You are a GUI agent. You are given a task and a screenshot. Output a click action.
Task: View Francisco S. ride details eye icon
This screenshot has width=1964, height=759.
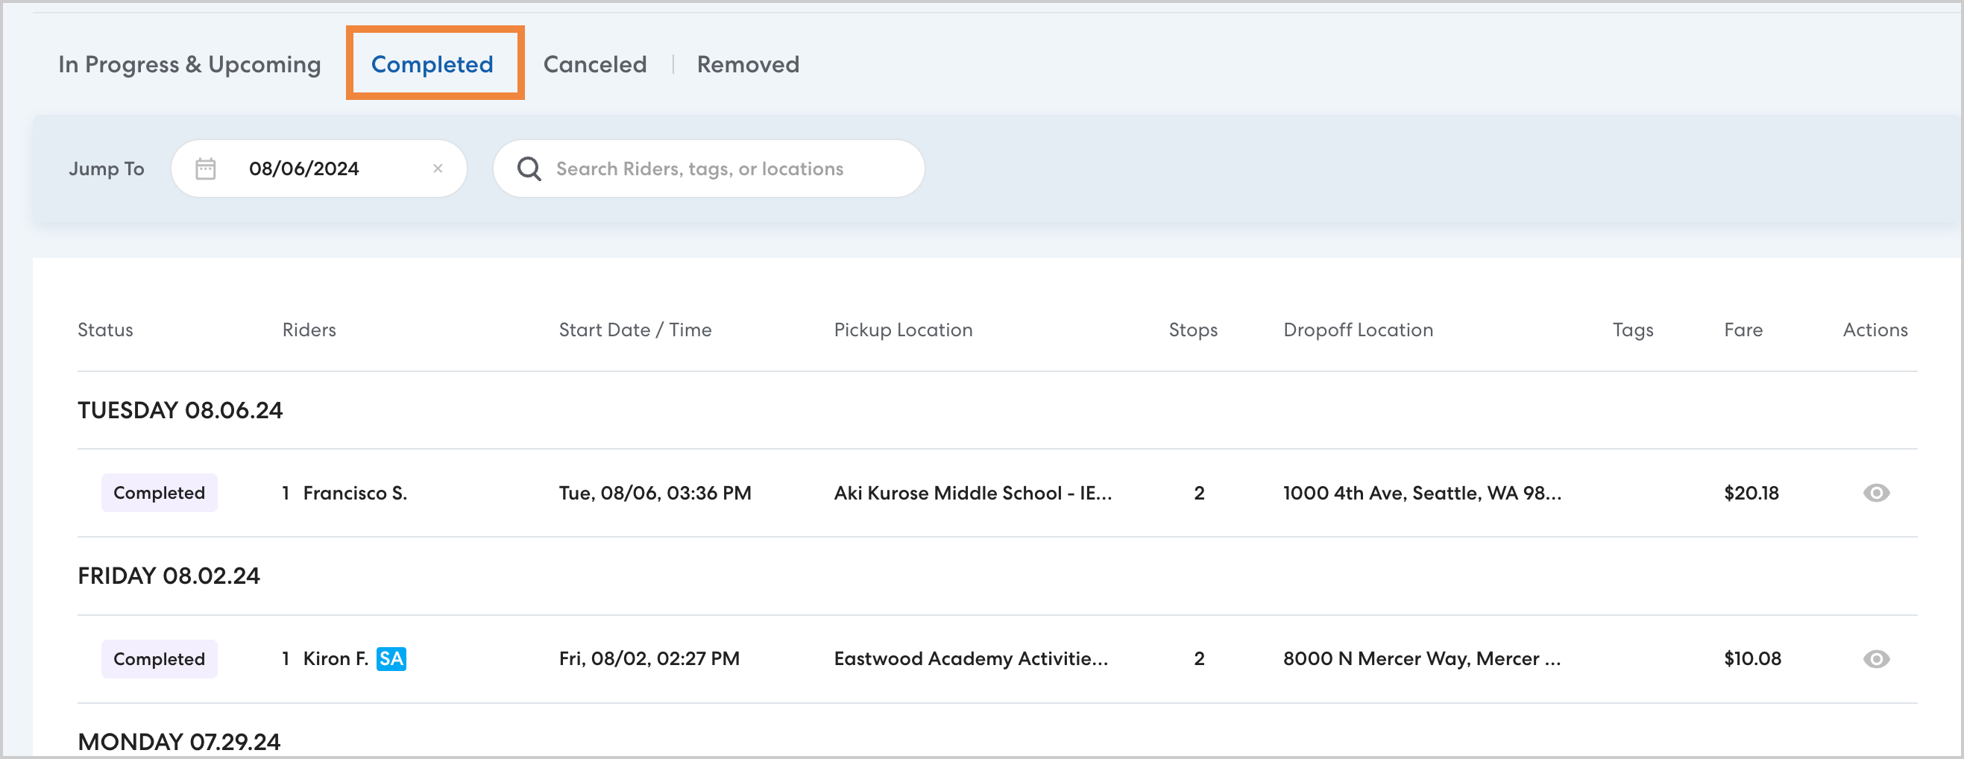click(x=1875, y=493)
